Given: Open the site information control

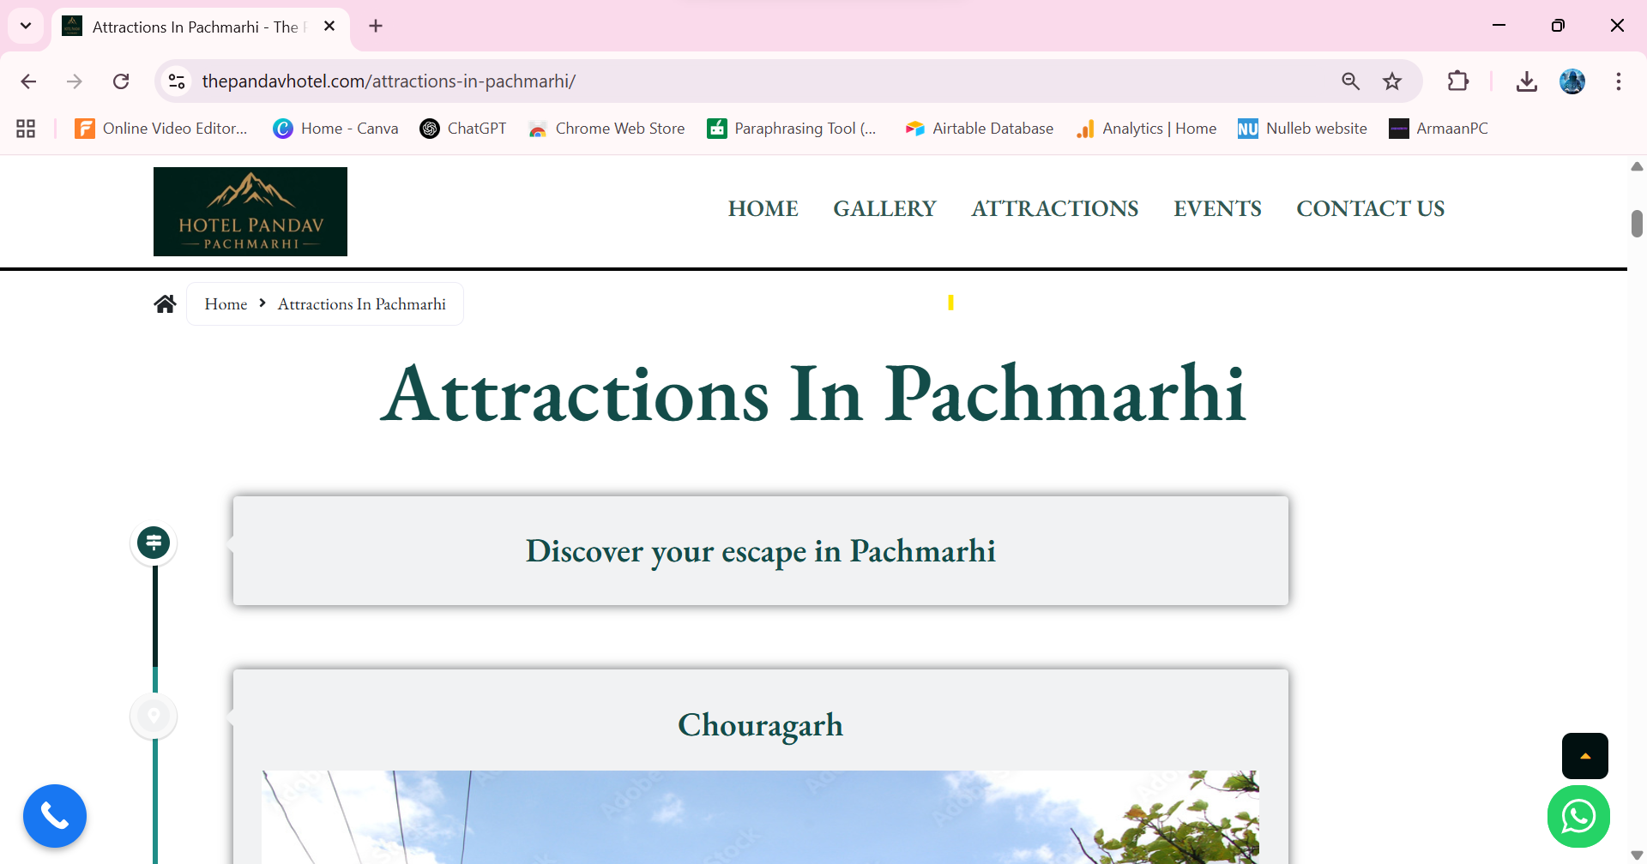Looking at the screenshot, I should (177, 81).
